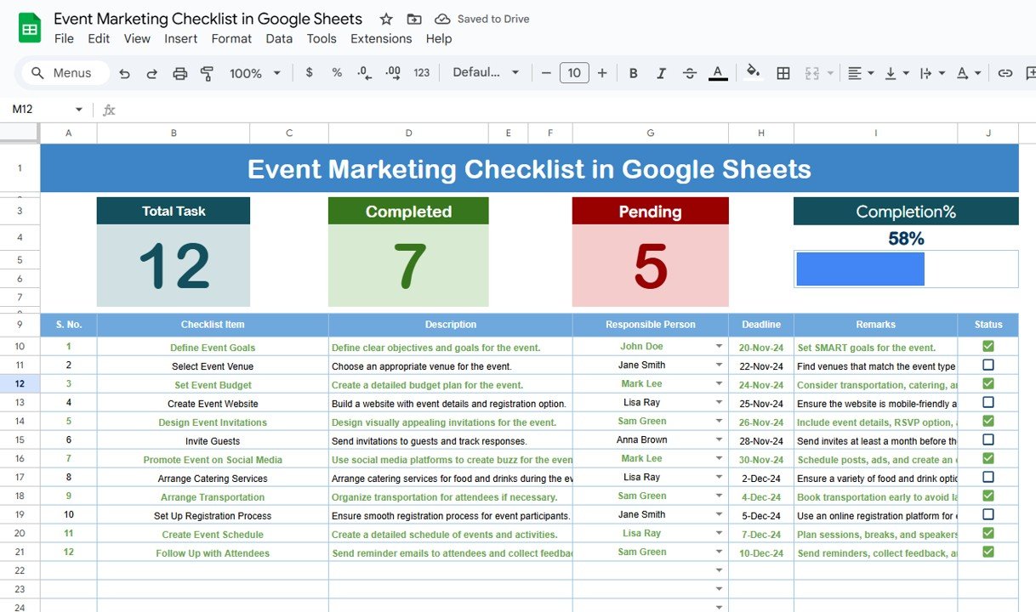Open the zoom 100% dropdown
The image size is (1036, 612).
click(254, 73)
